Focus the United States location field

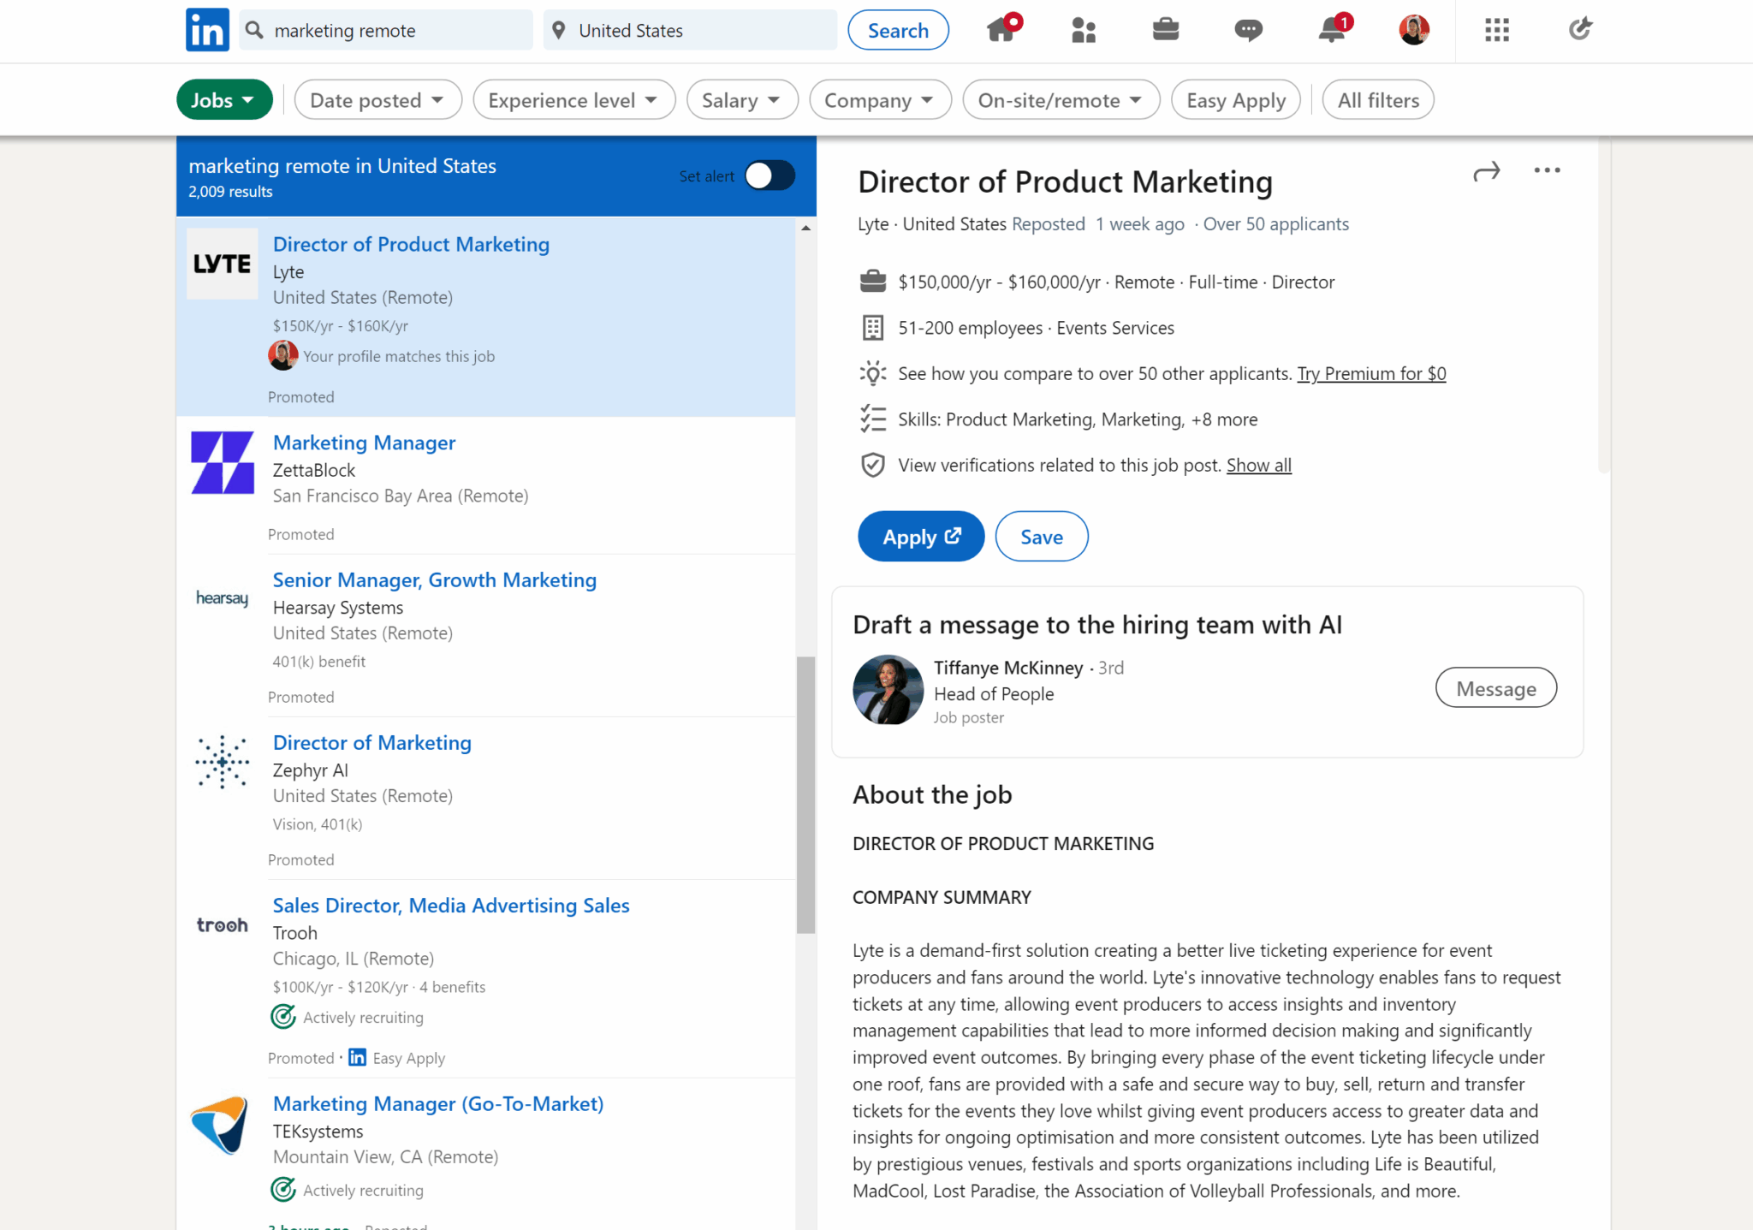pyautogui.click(x=690, y=31)
